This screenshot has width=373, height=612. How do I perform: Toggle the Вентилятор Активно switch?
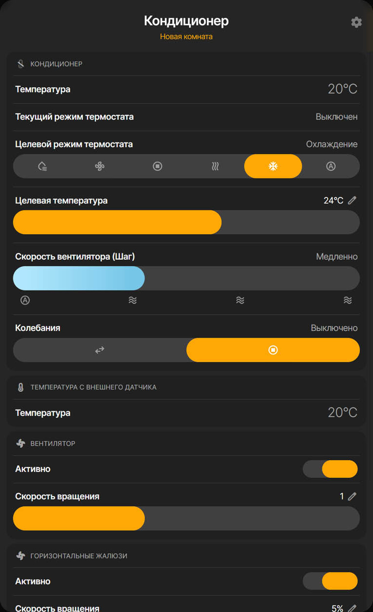[330, 469]
